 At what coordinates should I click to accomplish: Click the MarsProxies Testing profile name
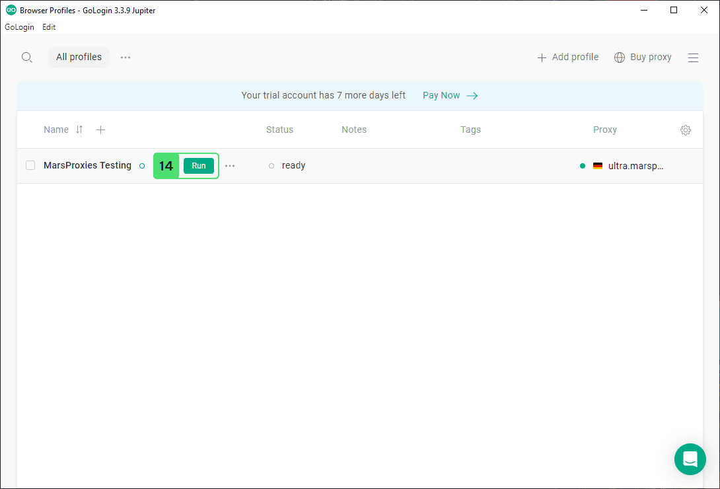coord(87,166)
